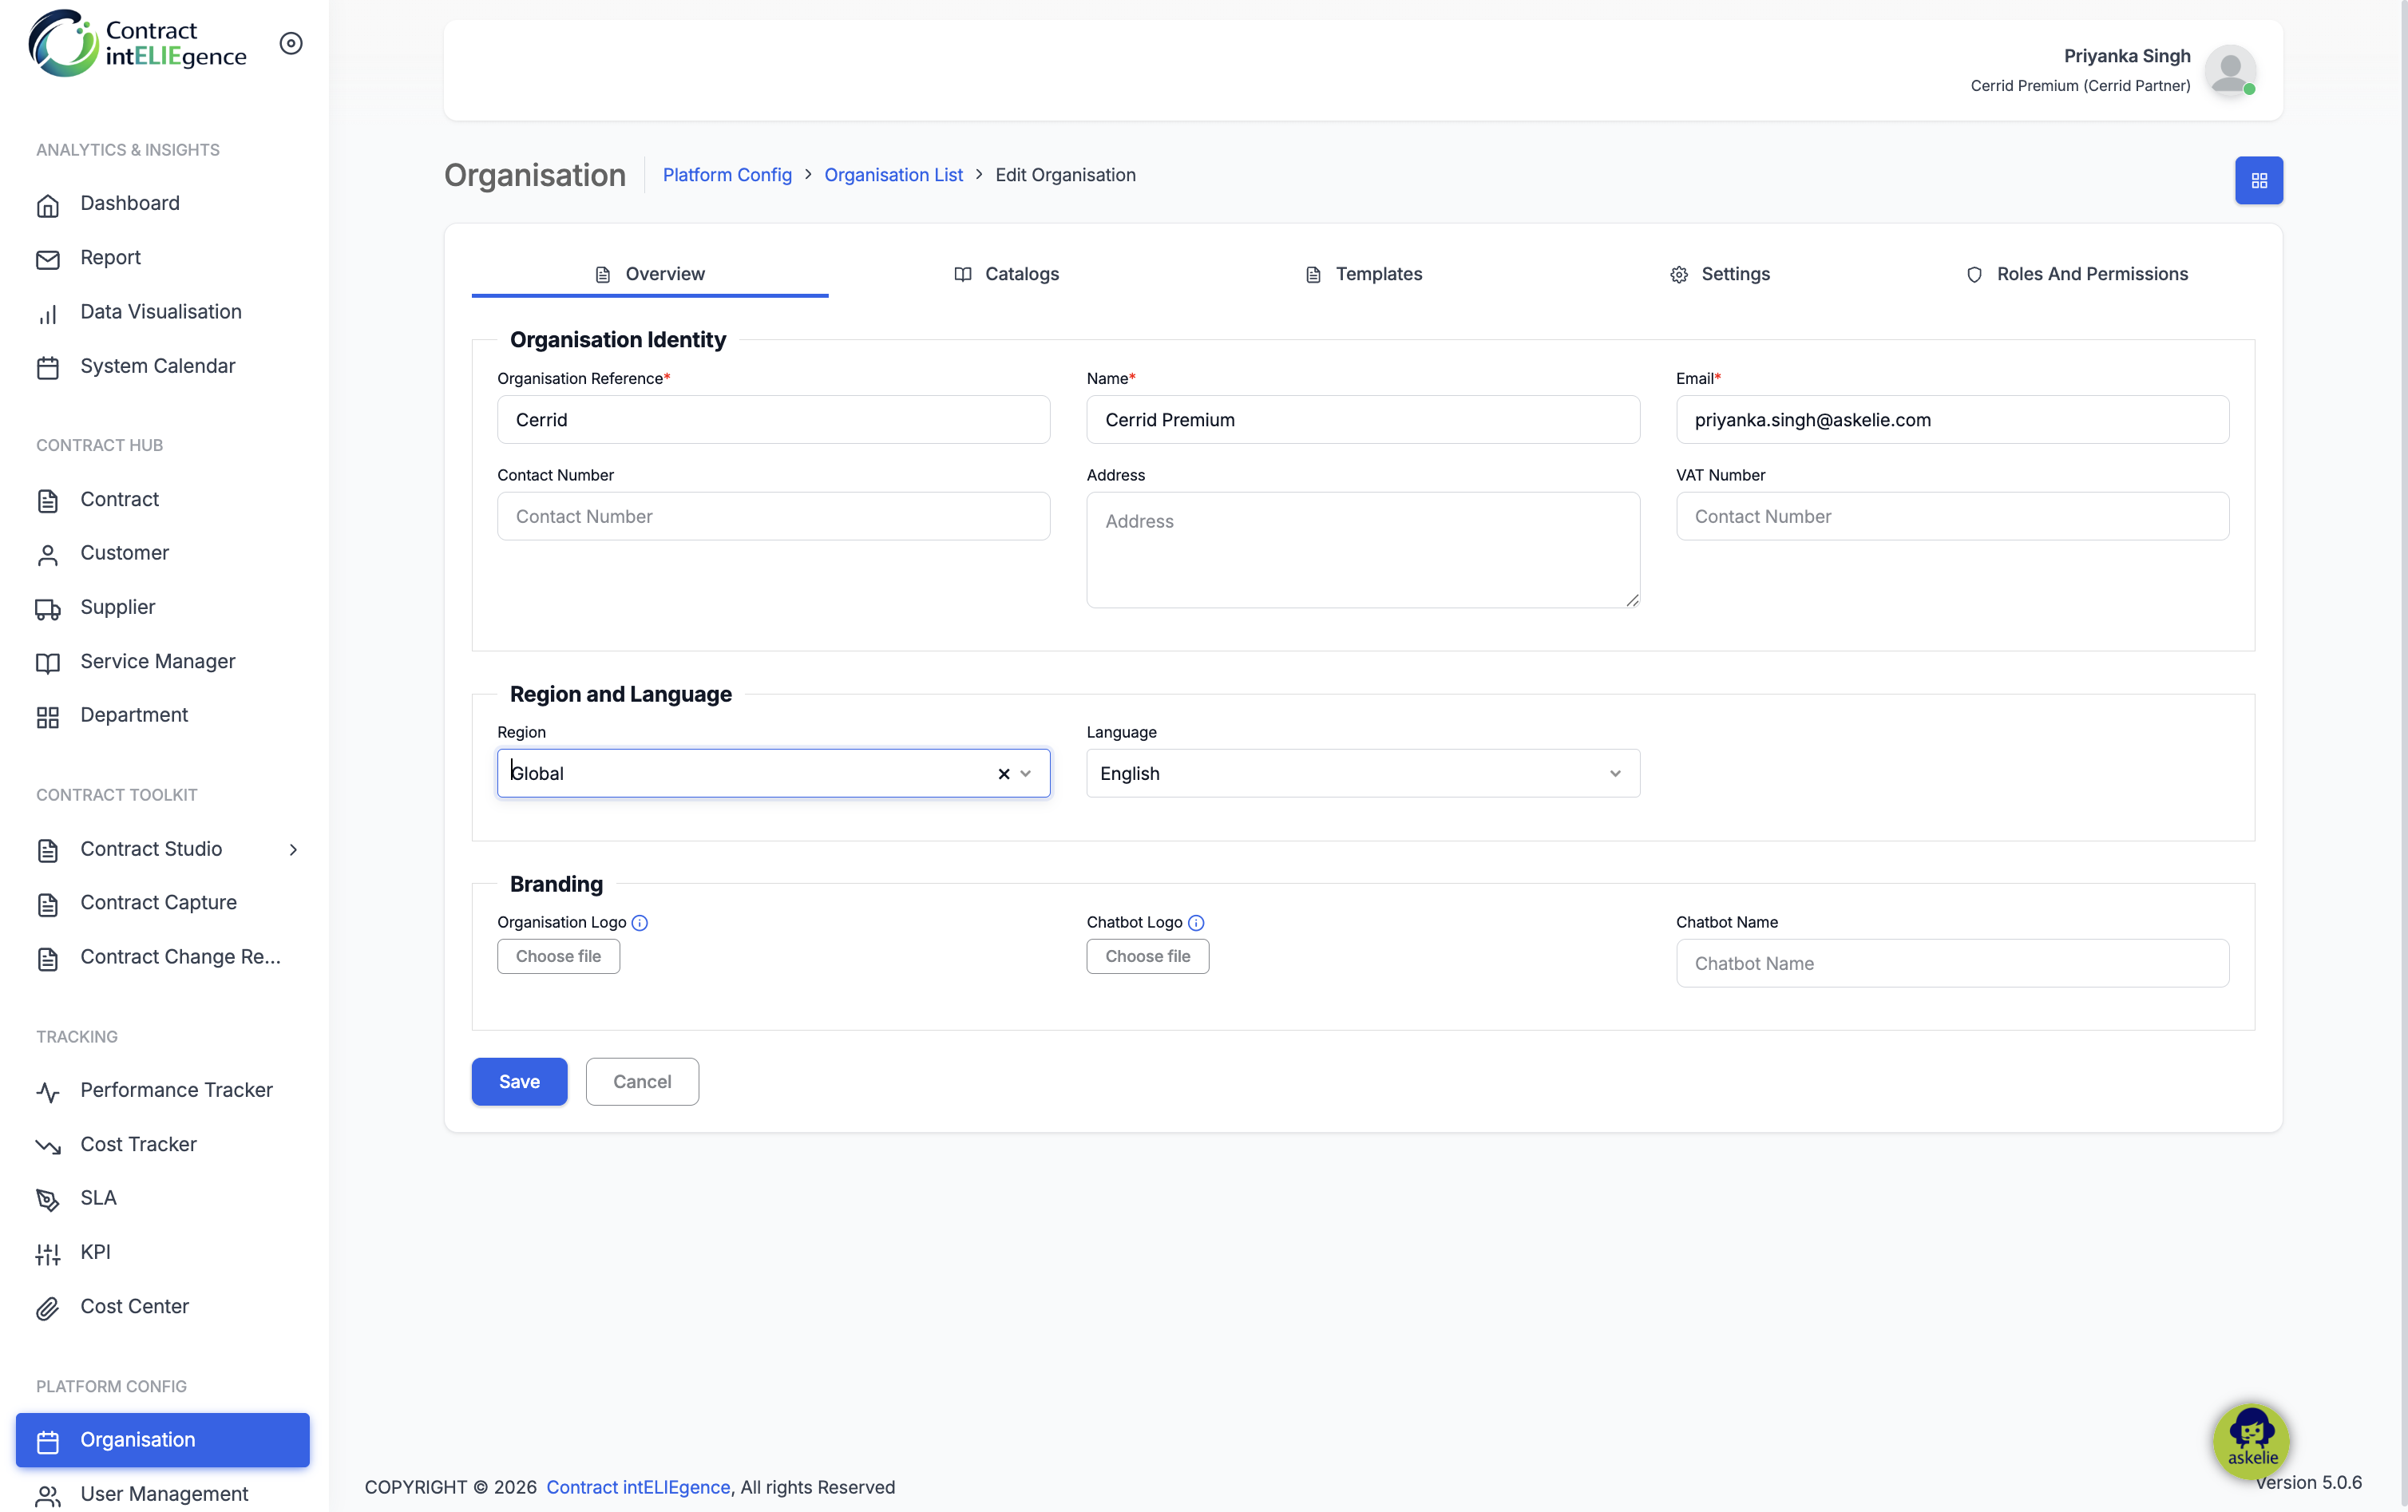The width and height of the screenshot is (2408, 1512).
Task: Click Organisation Reference input field
Action: pyautogui.click(x=773, y=419)
